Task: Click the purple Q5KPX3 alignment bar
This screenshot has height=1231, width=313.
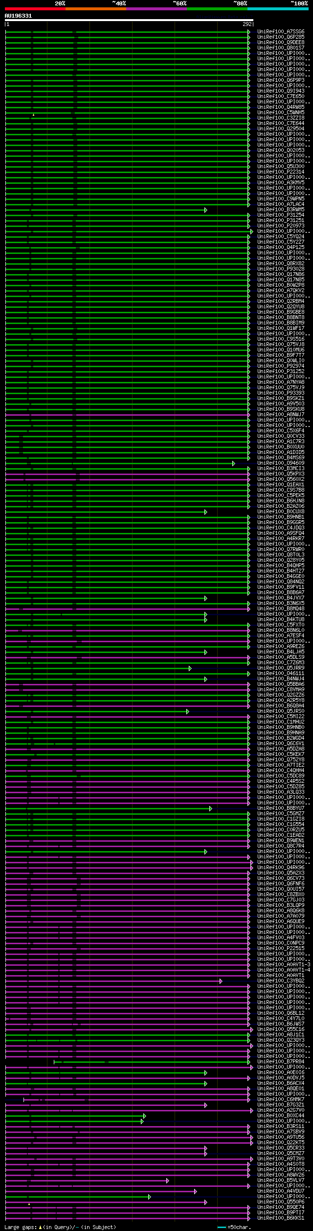Action: point(127,474)
